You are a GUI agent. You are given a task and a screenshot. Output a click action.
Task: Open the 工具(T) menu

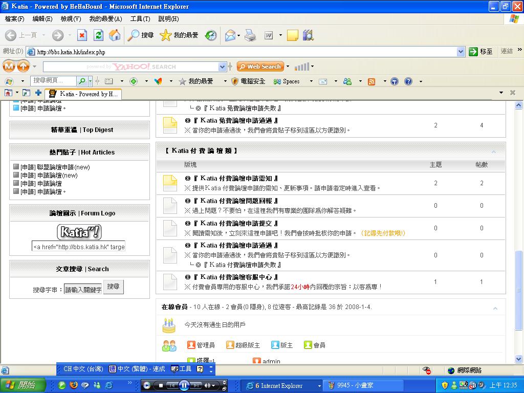tap(140, 19)
